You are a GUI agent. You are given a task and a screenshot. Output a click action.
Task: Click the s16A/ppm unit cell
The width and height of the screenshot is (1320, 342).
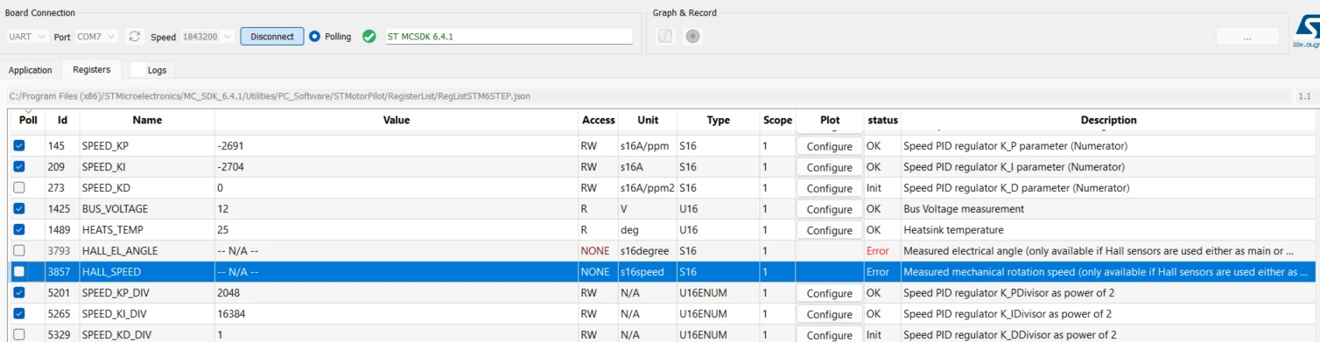(644, 146)
